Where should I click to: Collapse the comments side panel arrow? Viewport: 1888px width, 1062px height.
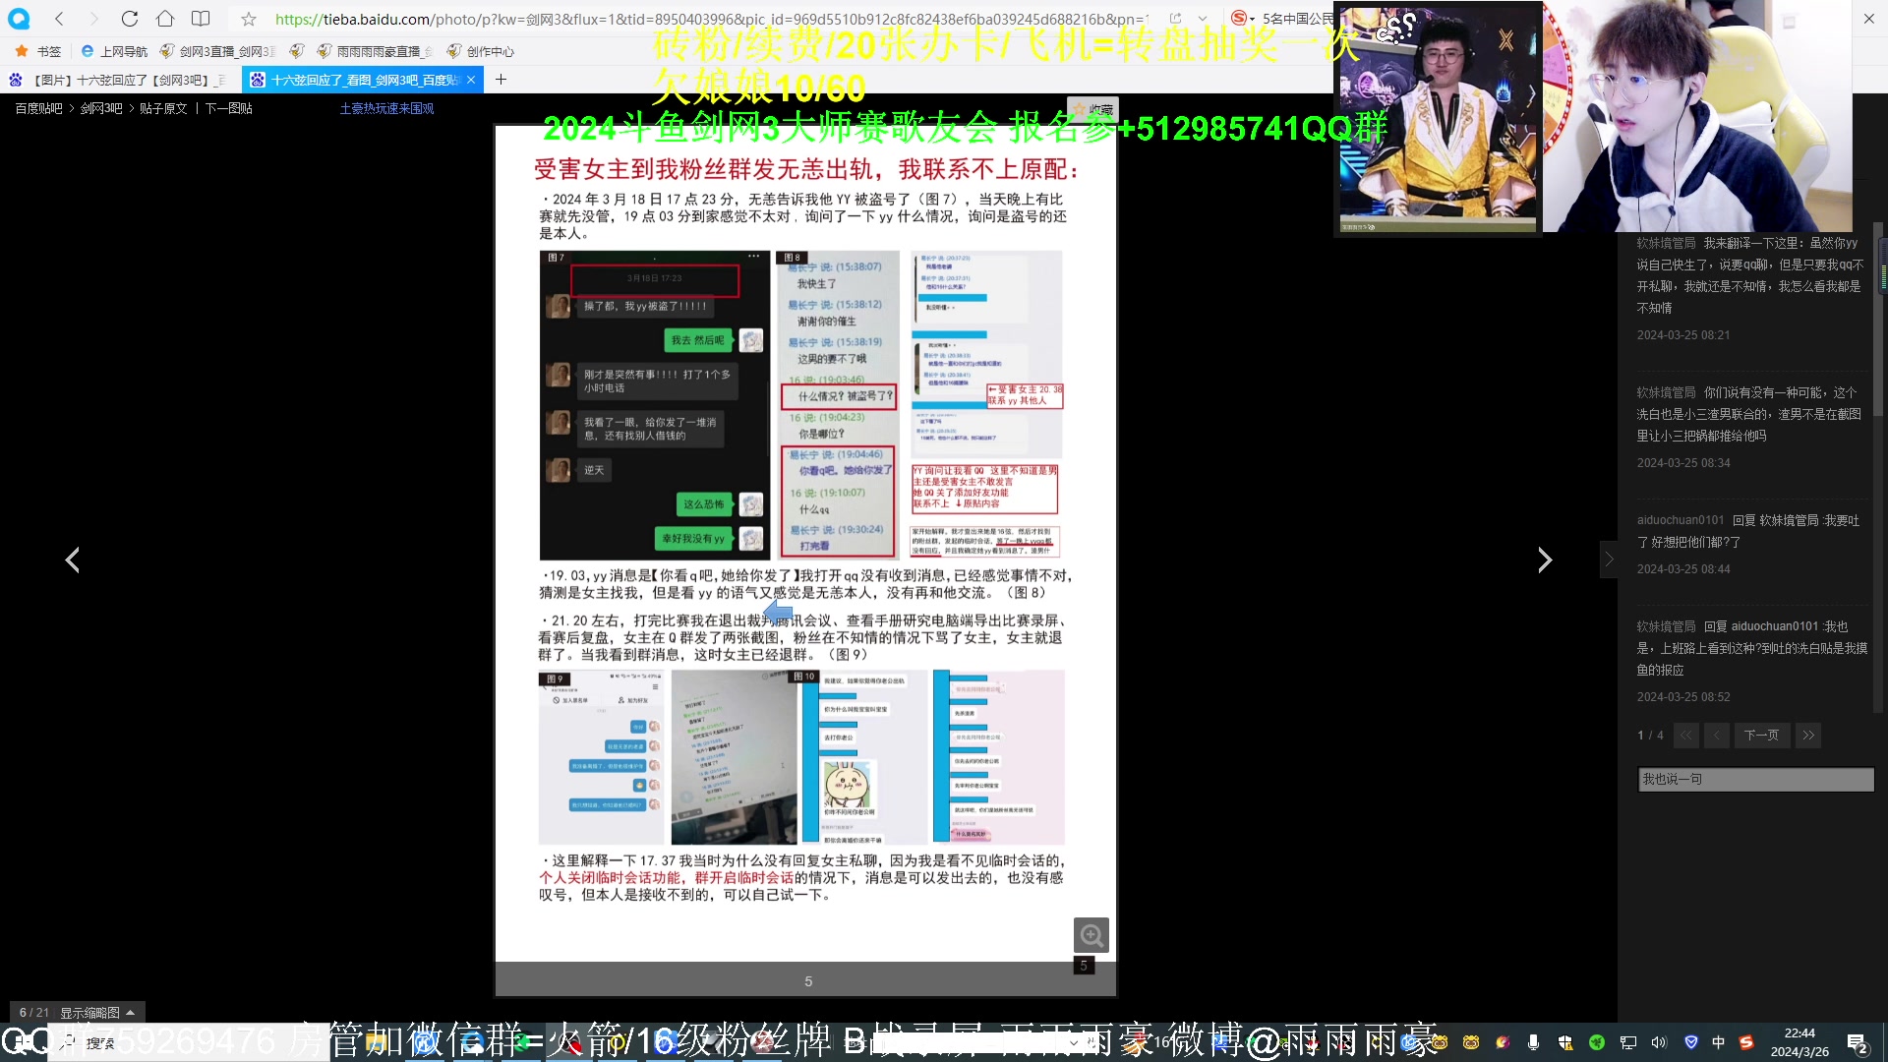coord(1609,560)
